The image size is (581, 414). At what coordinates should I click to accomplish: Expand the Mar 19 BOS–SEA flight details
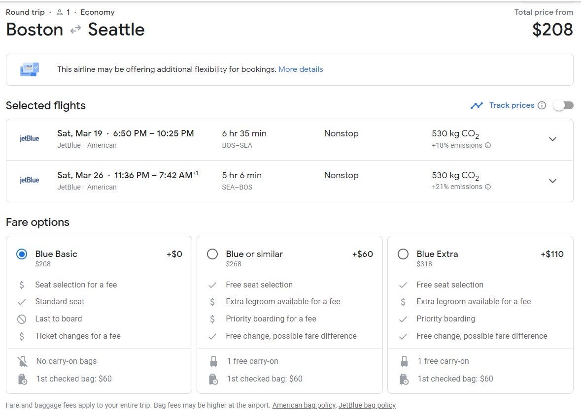(x=552, y=139)
